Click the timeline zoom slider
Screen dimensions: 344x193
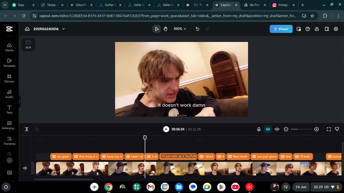click(301, 129)
